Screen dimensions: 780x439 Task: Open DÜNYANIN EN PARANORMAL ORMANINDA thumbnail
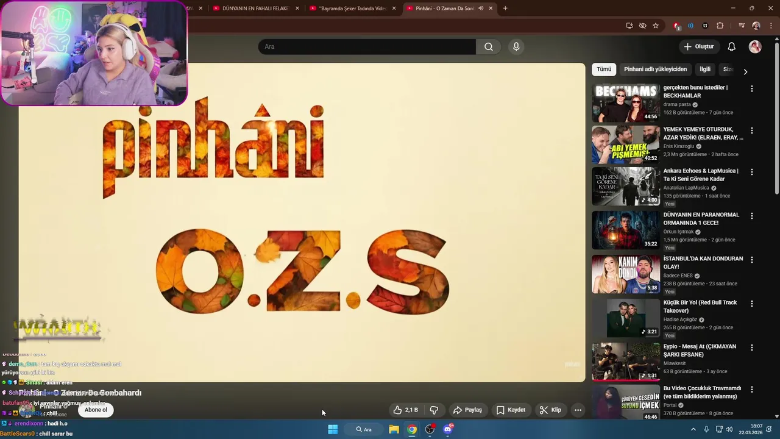point(626,230)
